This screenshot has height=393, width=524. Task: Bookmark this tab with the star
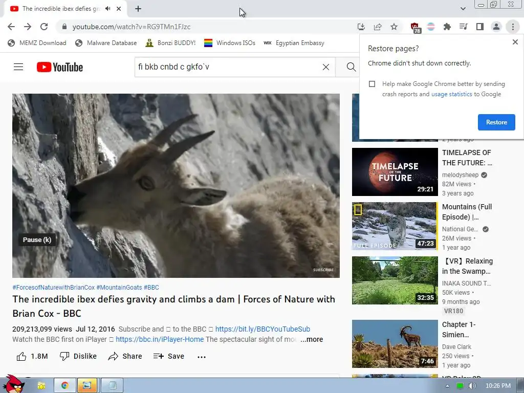click(x=394, y=27)
